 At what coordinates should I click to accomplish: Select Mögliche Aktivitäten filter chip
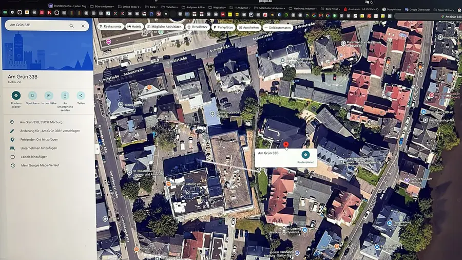[x=164, y=27]
